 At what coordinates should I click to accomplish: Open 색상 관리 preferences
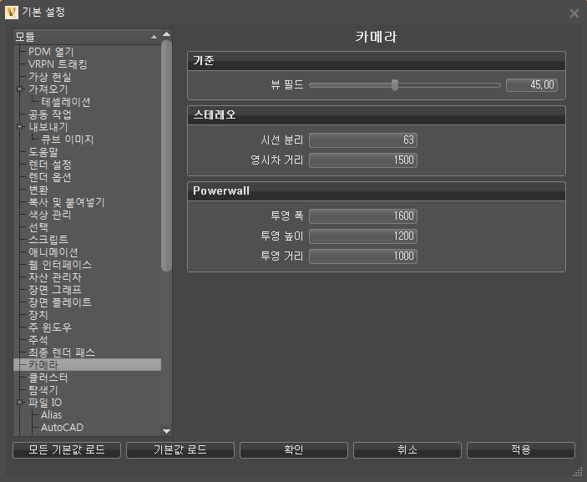tap(50, 215)
